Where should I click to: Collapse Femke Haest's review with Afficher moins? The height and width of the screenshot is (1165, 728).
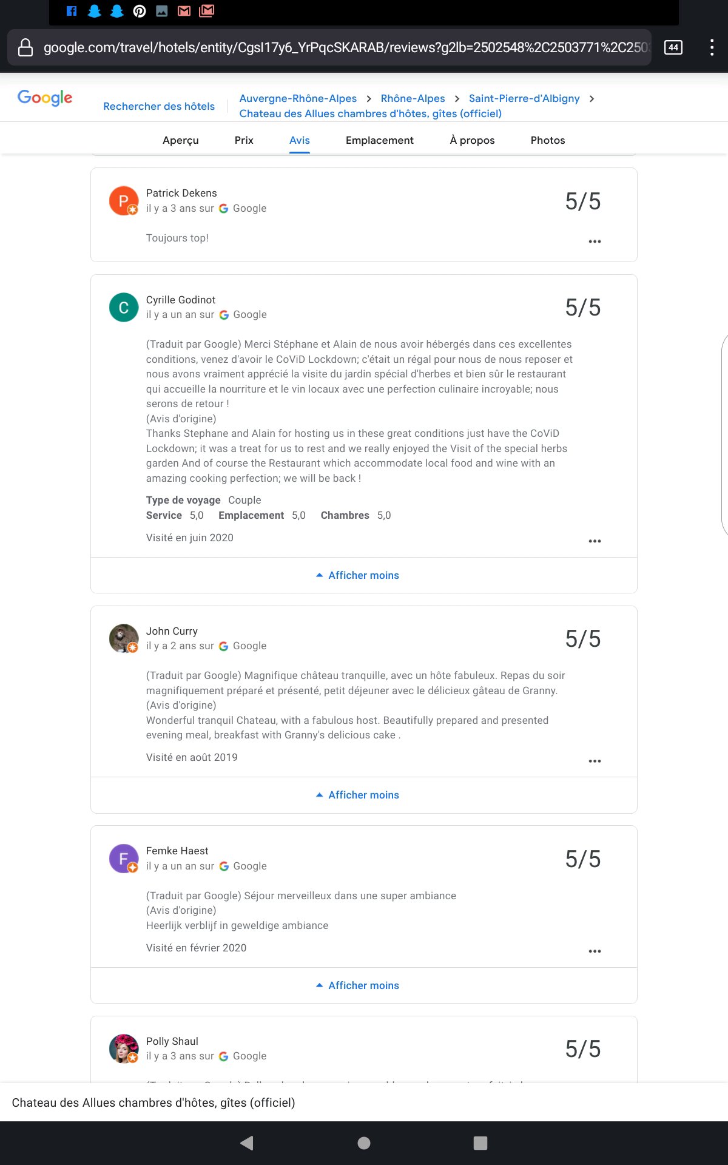pyautogui.click(x=358, y=985)
